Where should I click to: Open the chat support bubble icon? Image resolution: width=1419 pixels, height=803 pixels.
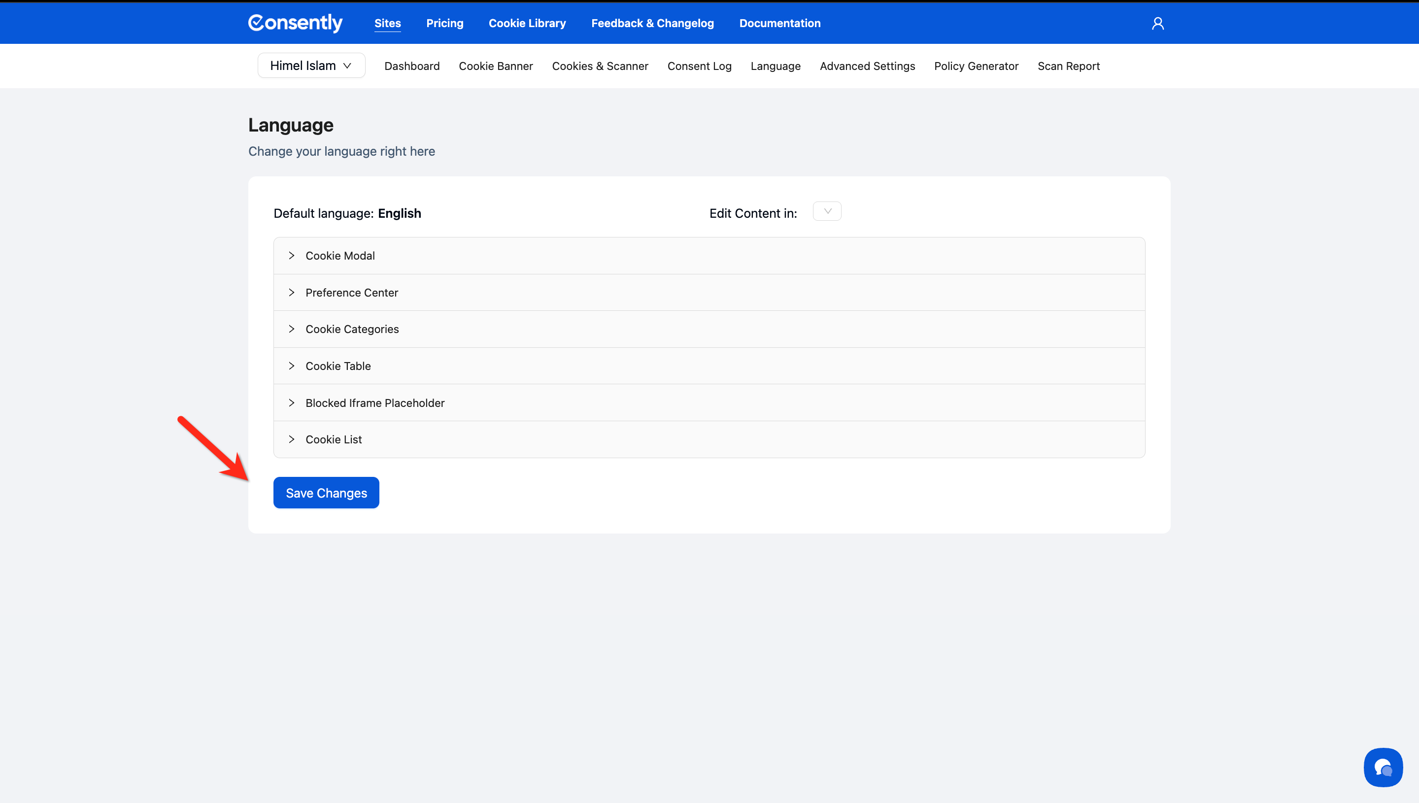coord(1383,767)
